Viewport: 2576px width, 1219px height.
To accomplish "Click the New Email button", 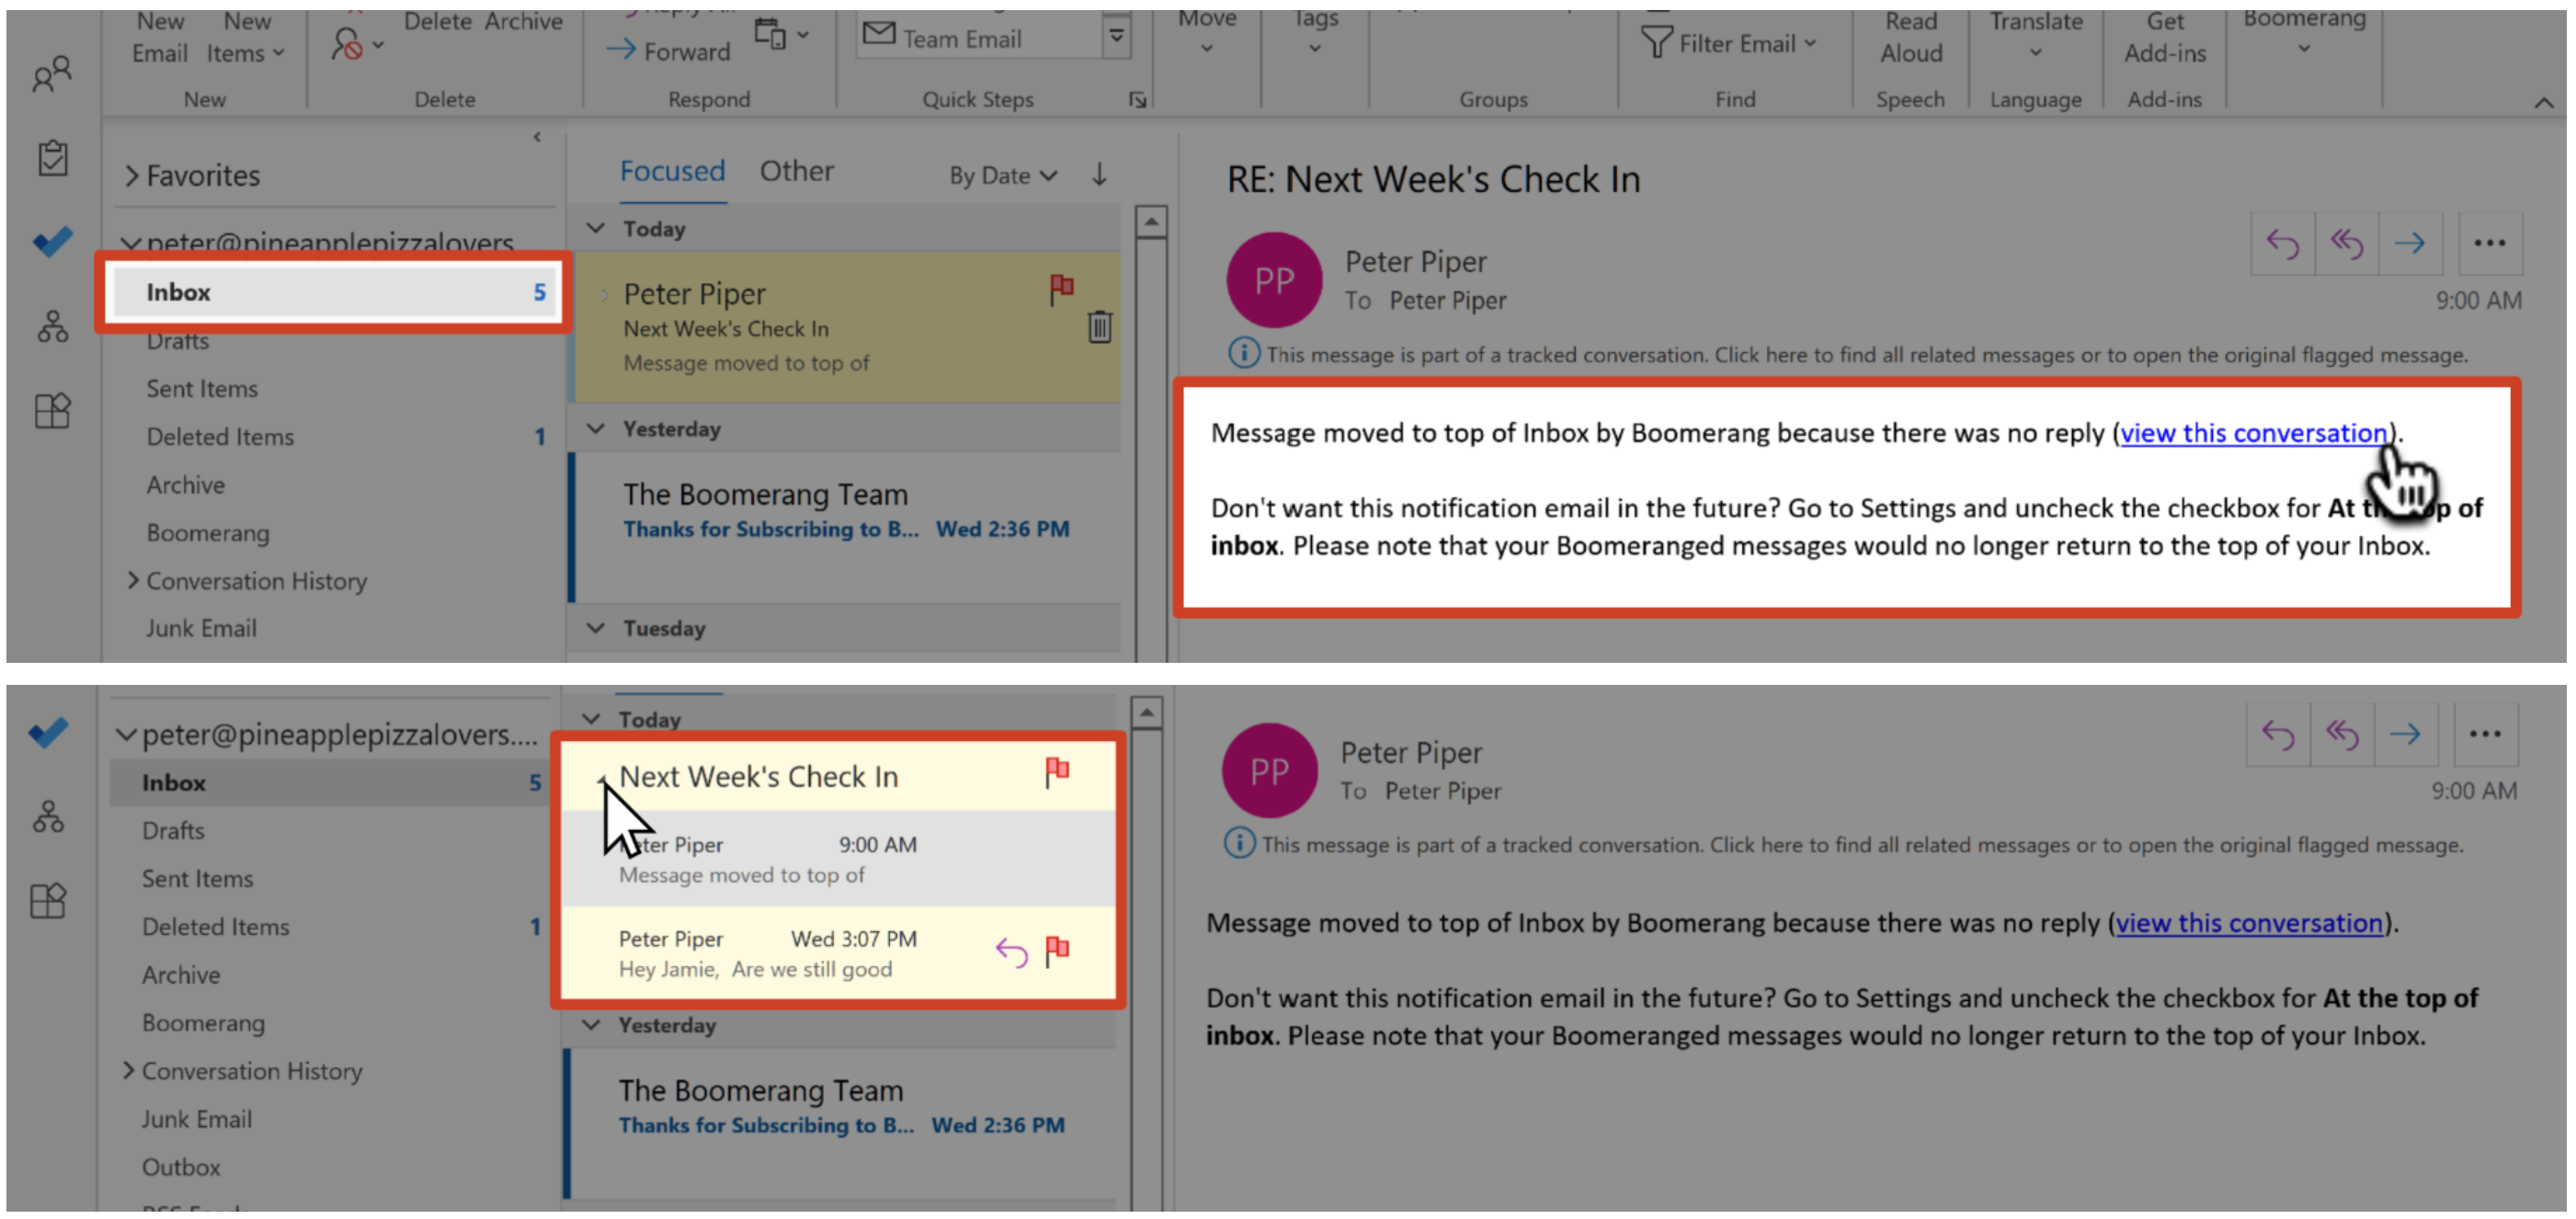I will [x=159, y=38].
